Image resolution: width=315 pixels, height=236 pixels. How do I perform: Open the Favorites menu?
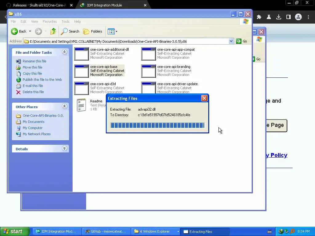click(x=50, y=22)
